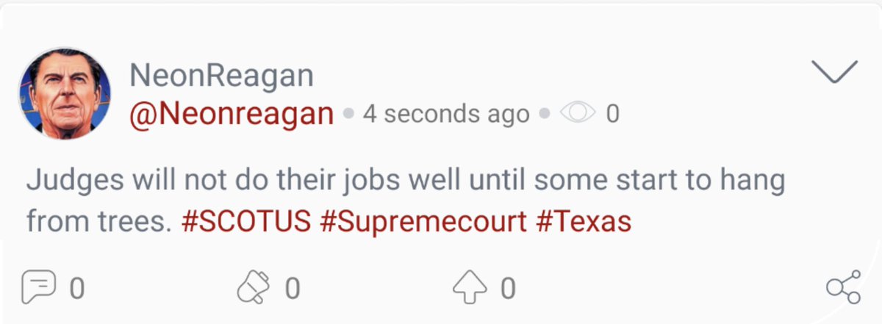Click the share icon
Image resolution: width=882 pixels, height=324 pixels.
coord(842,287)
